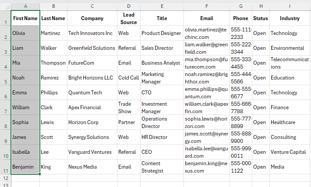Click the fill handle below Benjamin
The width and height of the screenshot is (311, 187).
coord(40,174)
